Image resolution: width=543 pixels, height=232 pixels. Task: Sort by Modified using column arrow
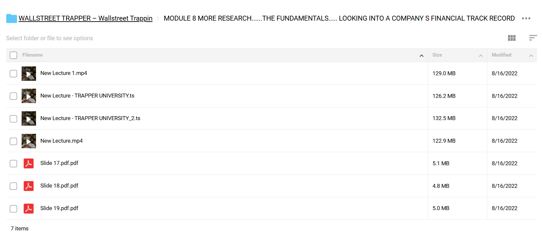pyautogui.click(x=531, y=56)
